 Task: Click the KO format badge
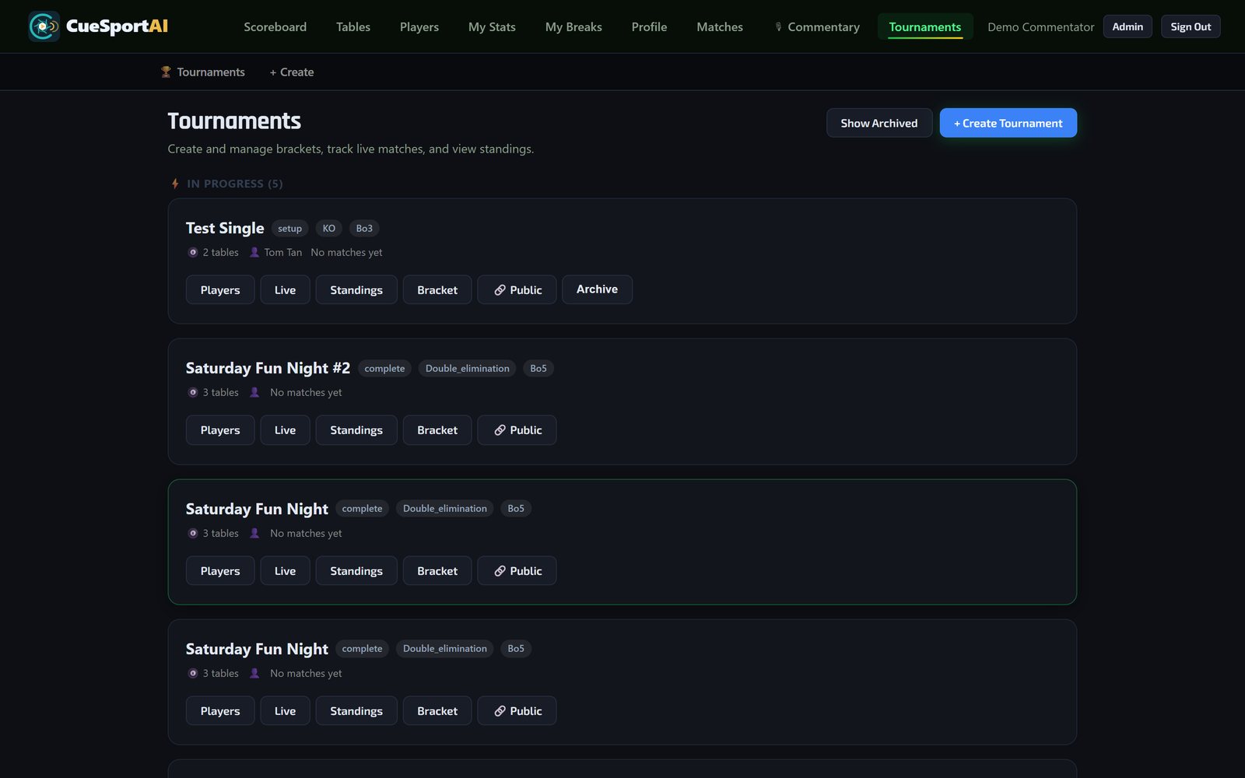[329, 228]
